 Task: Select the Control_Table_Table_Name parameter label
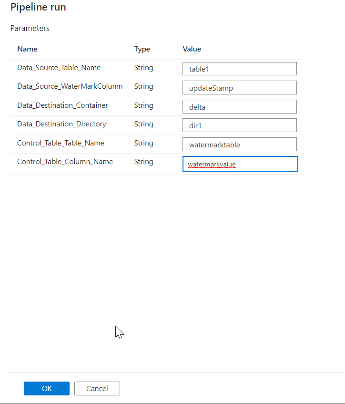pyautogui.click(x=61, y=143)
